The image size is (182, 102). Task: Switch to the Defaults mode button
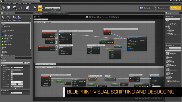(x=145, y=8)
